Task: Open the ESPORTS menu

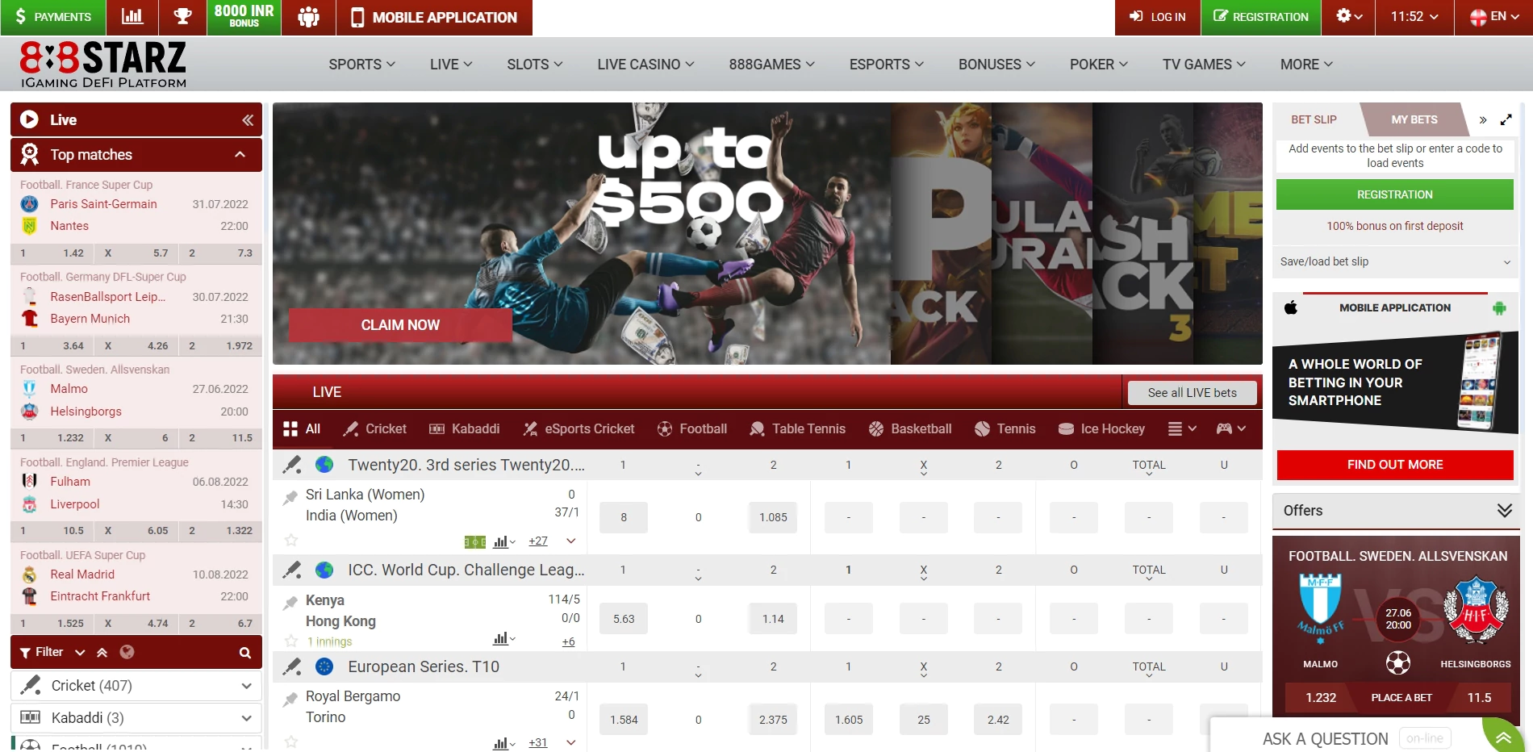Action: coord(886,65)
